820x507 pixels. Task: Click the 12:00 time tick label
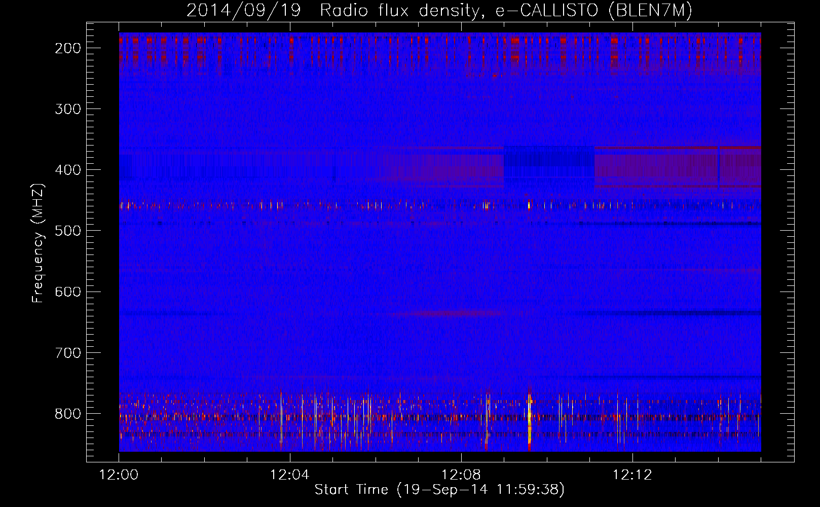(119, 475)
